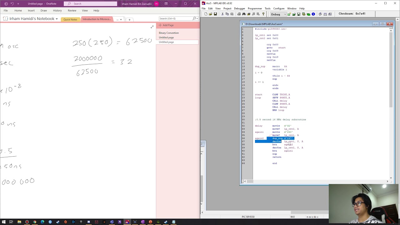Open the MPLAB Window menu
This screenshot has width=400, height=225.
pos(292,8)
